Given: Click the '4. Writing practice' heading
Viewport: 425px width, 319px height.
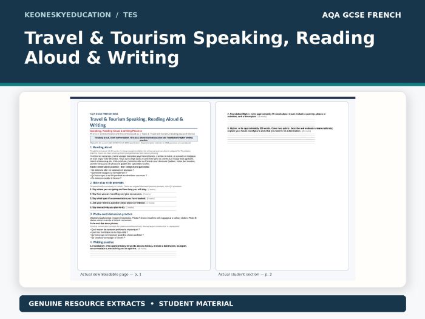Looking at the screenshot, I should point(102,242).
